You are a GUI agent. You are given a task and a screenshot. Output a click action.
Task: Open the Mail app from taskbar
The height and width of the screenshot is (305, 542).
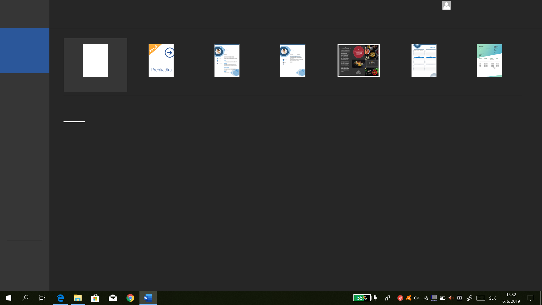(113, 298)
